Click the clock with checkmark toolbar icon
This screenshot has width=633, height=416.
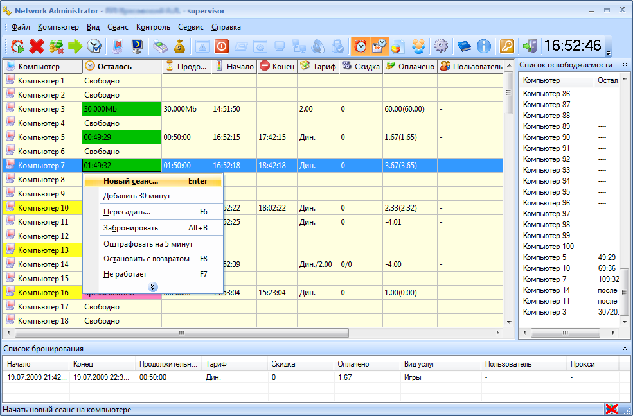(94, 46)
